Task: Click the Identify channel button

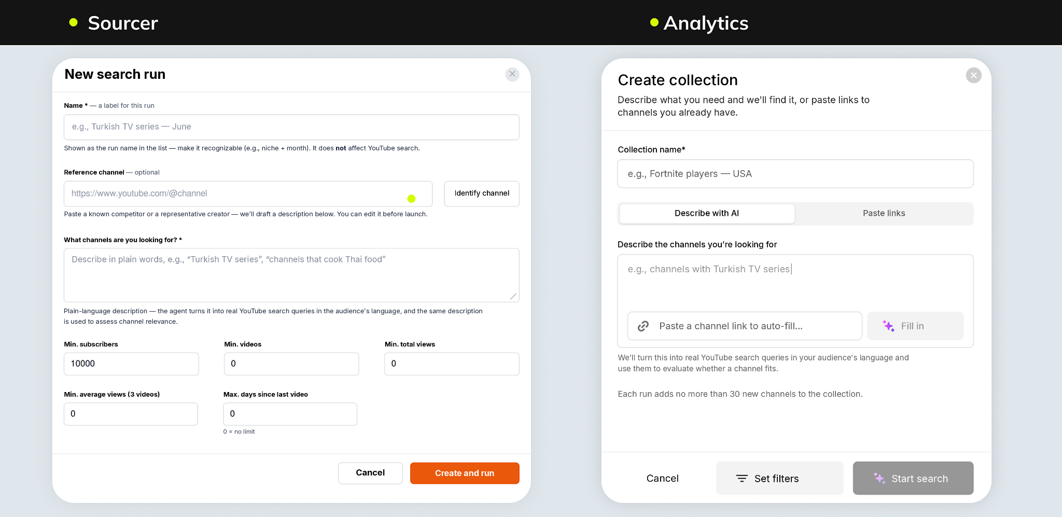Action: pos(482,193)
